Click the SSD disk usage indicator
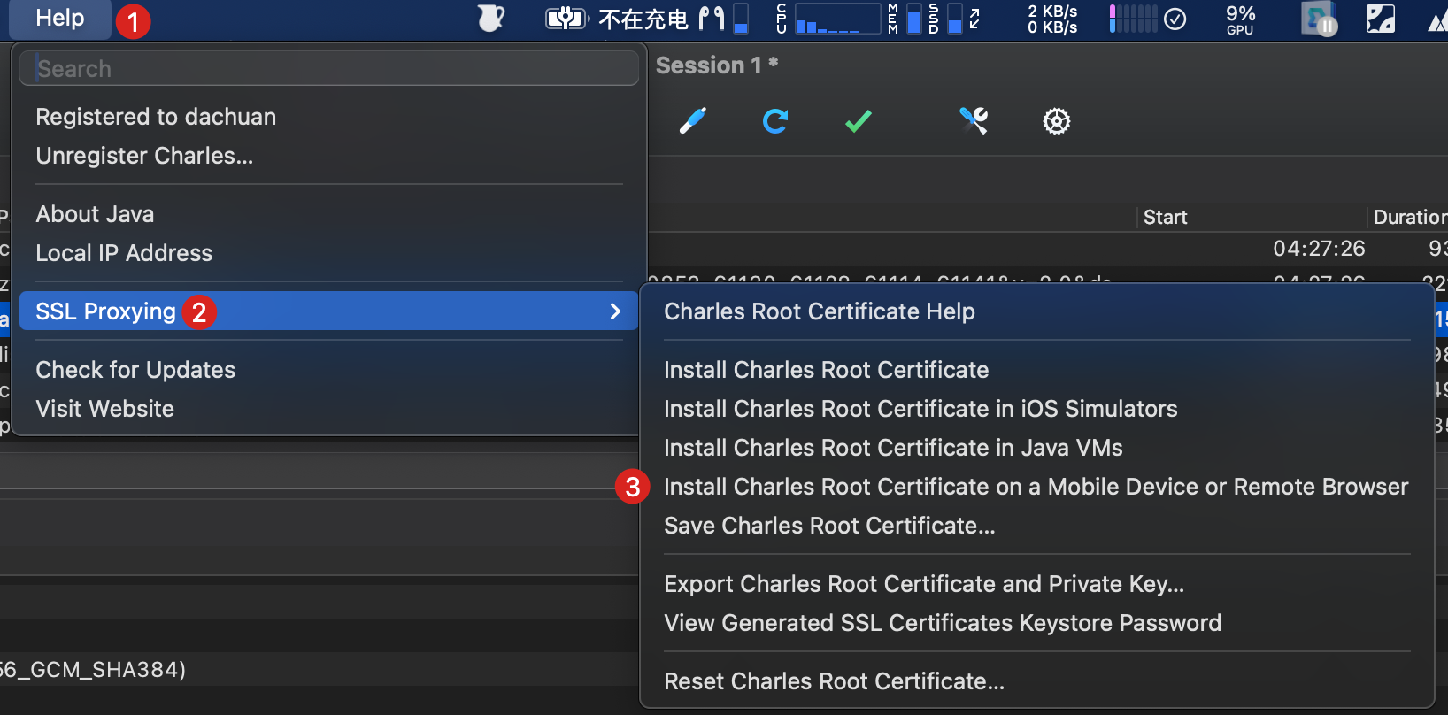The width and height of the screenshot is (1448, 715). (x=945, y=18)
